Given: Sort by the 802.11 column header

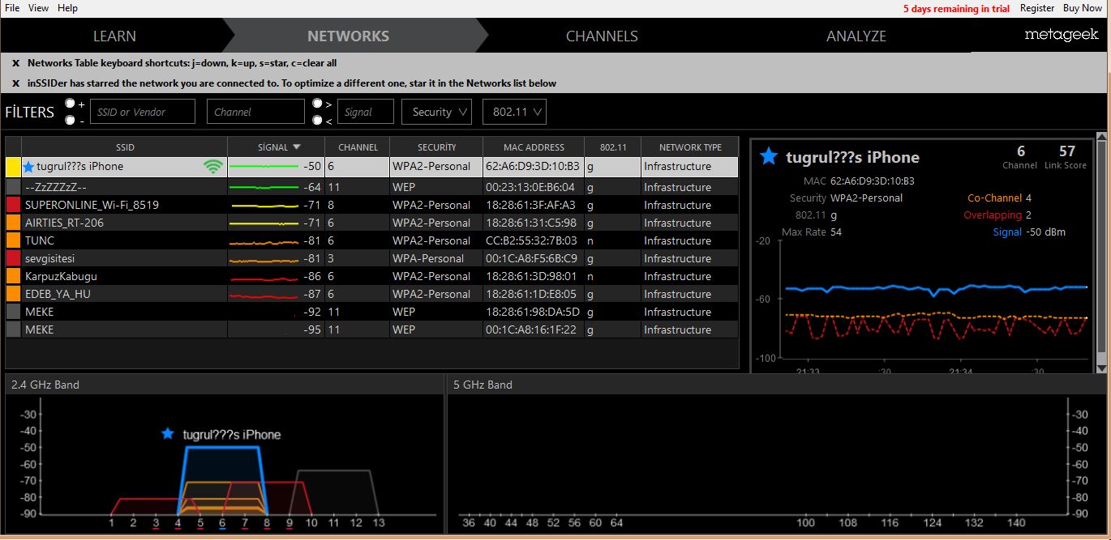Looking at the screenshot, I should 613,147.
